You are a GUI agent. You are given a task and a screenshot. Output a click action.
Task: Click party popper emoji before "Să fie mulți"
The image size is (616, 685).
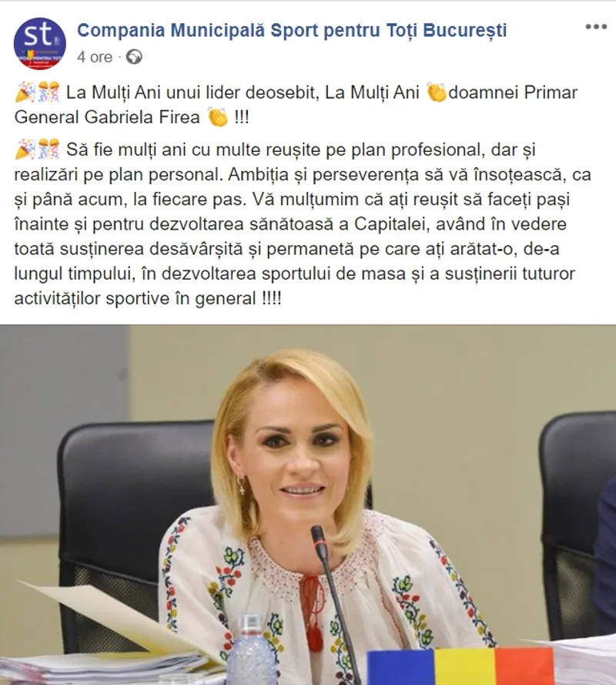(25, 149)
